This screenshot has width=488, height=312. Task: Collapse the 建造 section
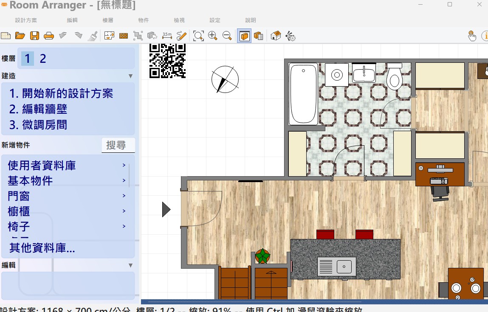130,76
